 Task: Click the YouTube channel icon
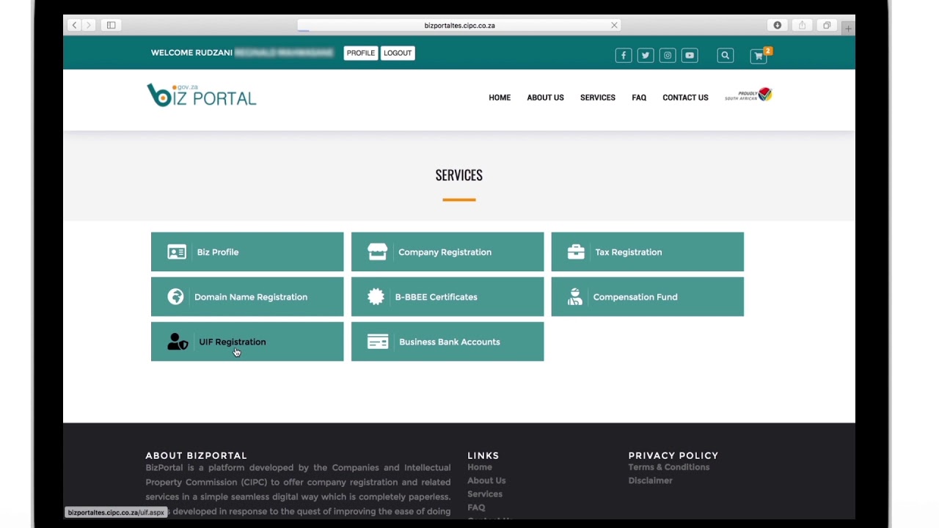click(x=689, y=55)
